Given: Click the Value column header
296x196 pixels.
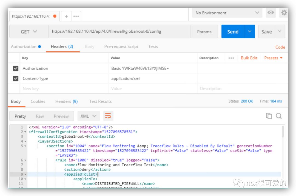Looking at the screenshot, I should click(115, 58).
